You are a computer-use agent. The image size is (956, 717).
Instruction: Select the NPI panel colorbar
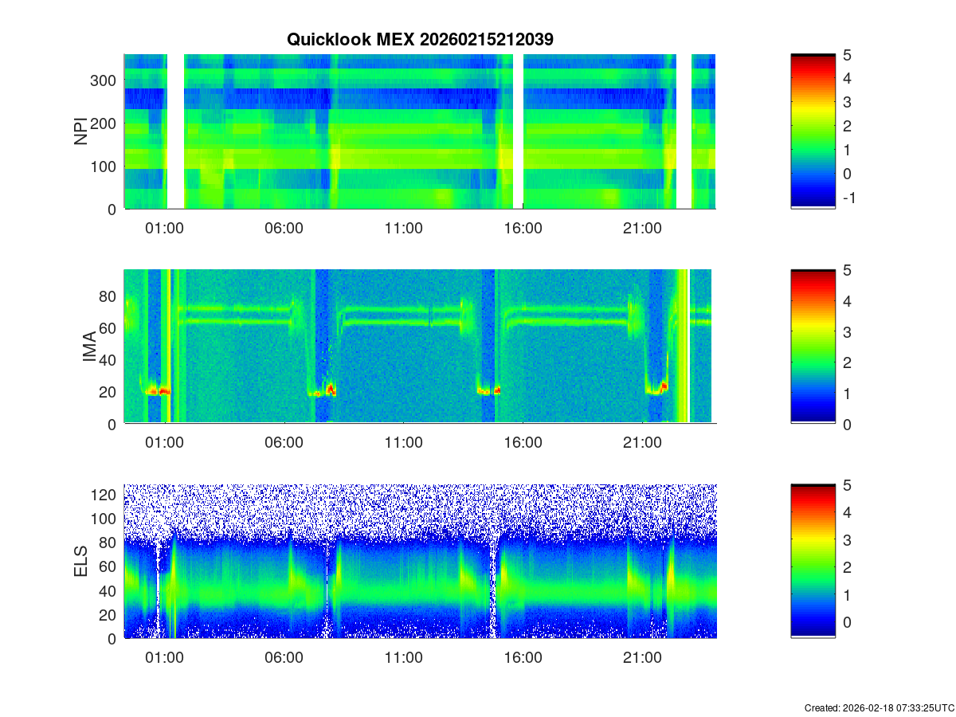pos(813,131)
